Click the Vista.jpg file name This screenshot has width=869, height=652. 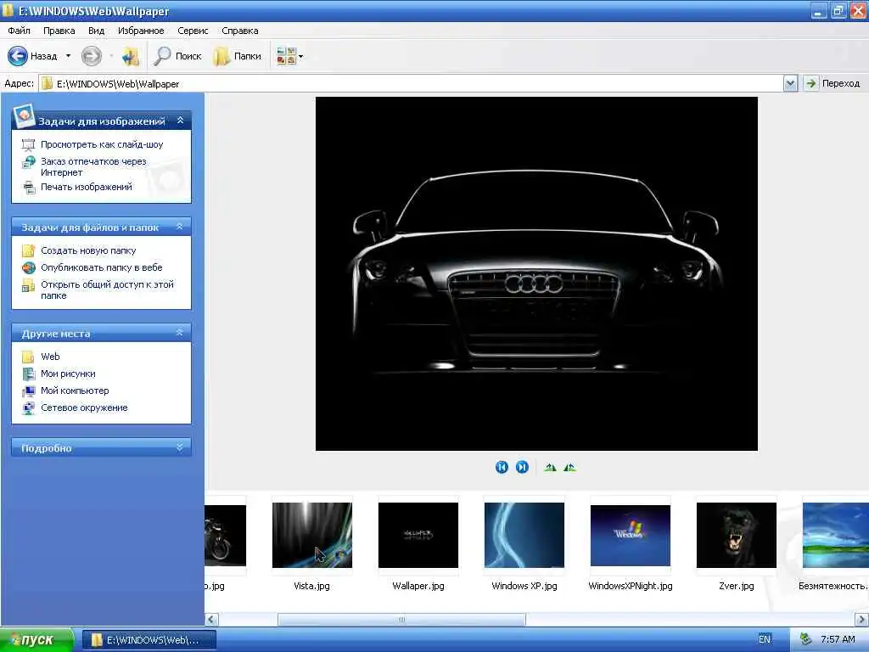tap(312, 586)
